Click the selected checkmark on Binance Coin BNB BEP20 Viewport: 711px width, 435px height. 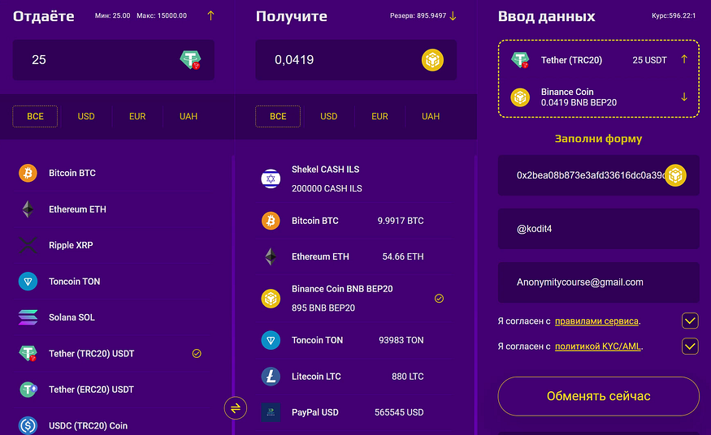pos(439,299)
